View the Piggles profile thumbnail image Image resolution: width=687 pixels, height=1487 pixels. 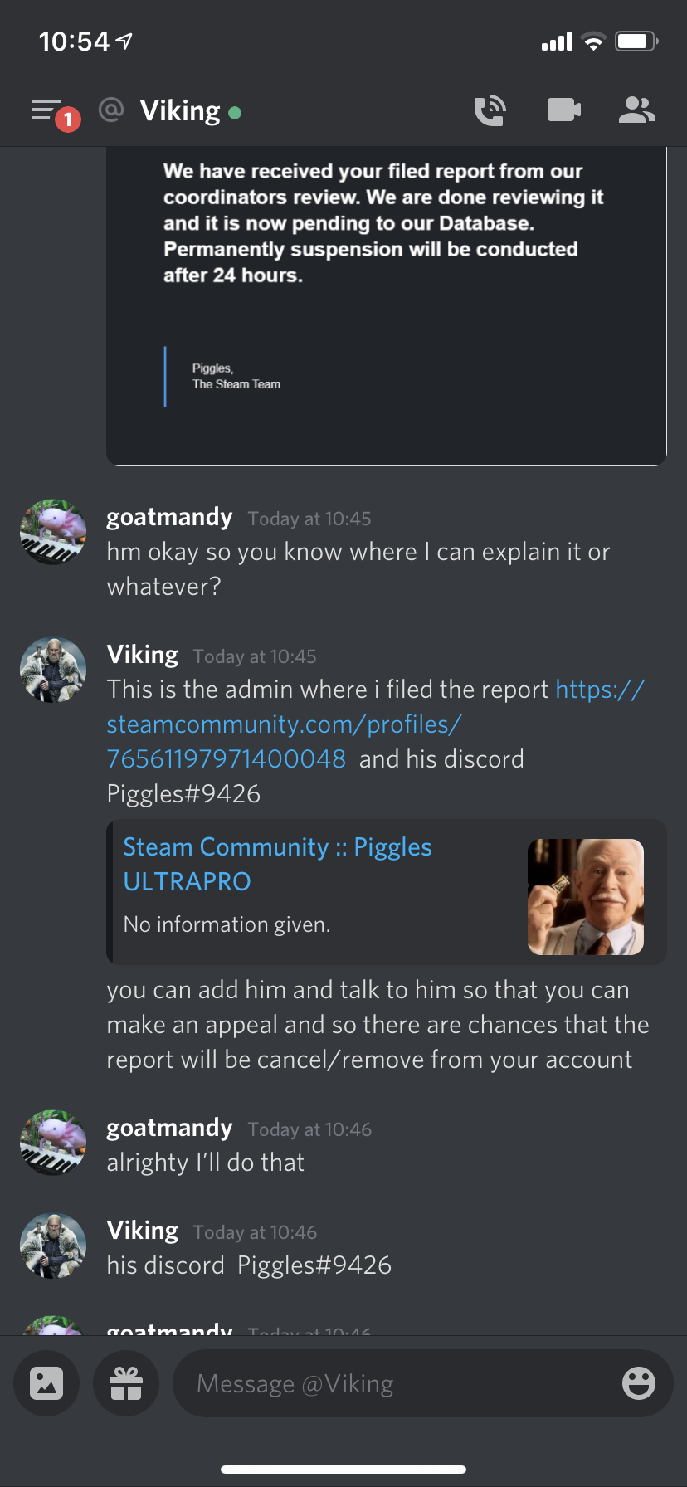click(586, 897)
